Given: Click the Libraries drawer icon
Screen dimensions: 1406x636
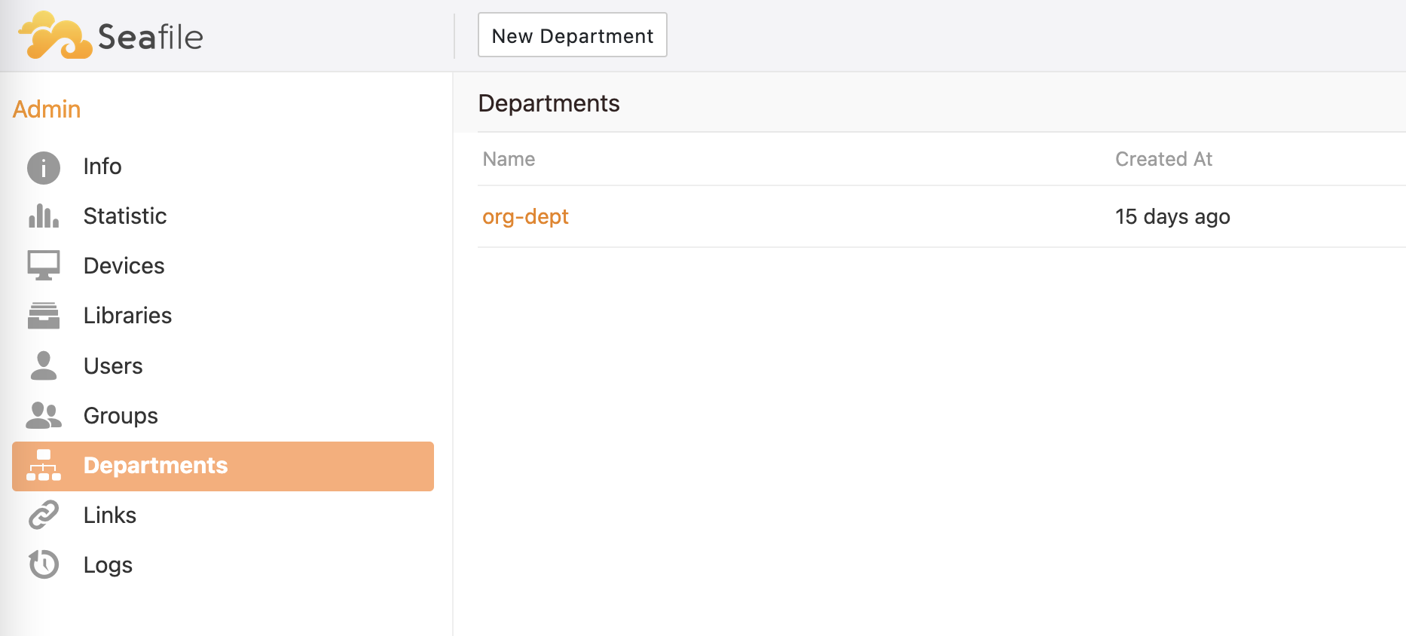Looking at the screenshot, I should pyautogui.click(x=44, y=316).
